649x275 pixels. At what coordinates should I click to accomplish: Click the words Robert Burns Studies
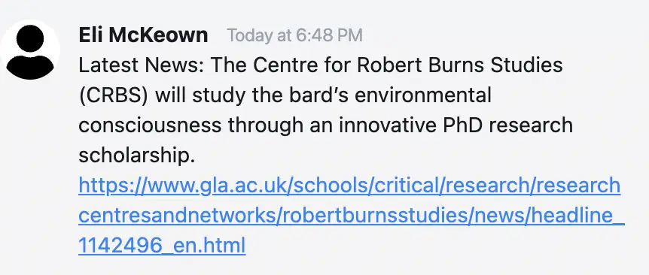459,65
